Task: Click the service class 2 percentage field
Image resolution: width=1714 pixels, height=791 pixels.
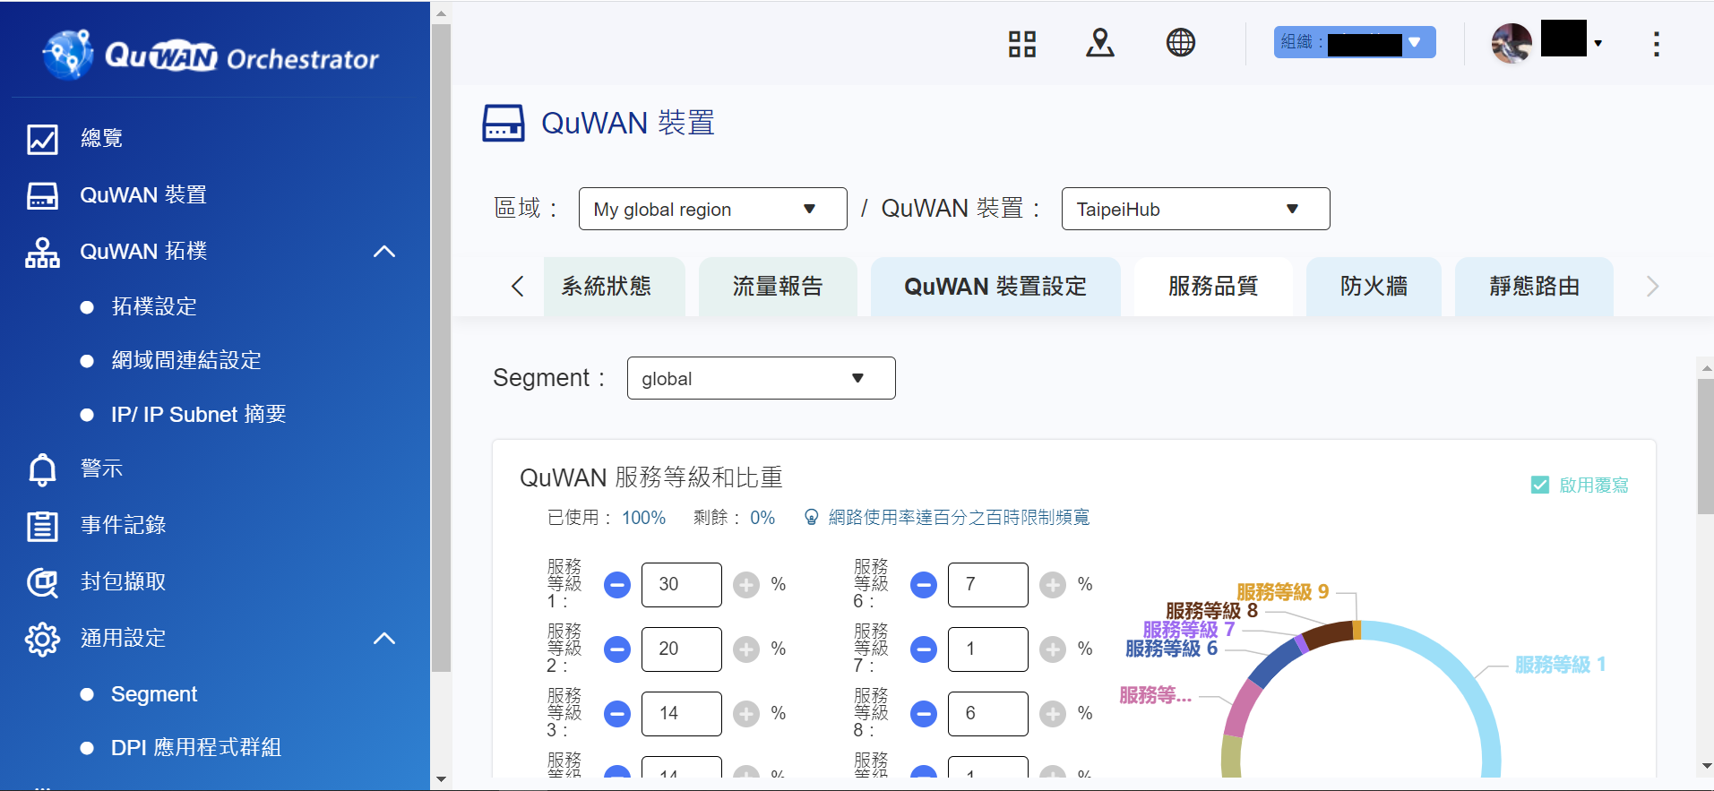Action: [x=681, y=649]
